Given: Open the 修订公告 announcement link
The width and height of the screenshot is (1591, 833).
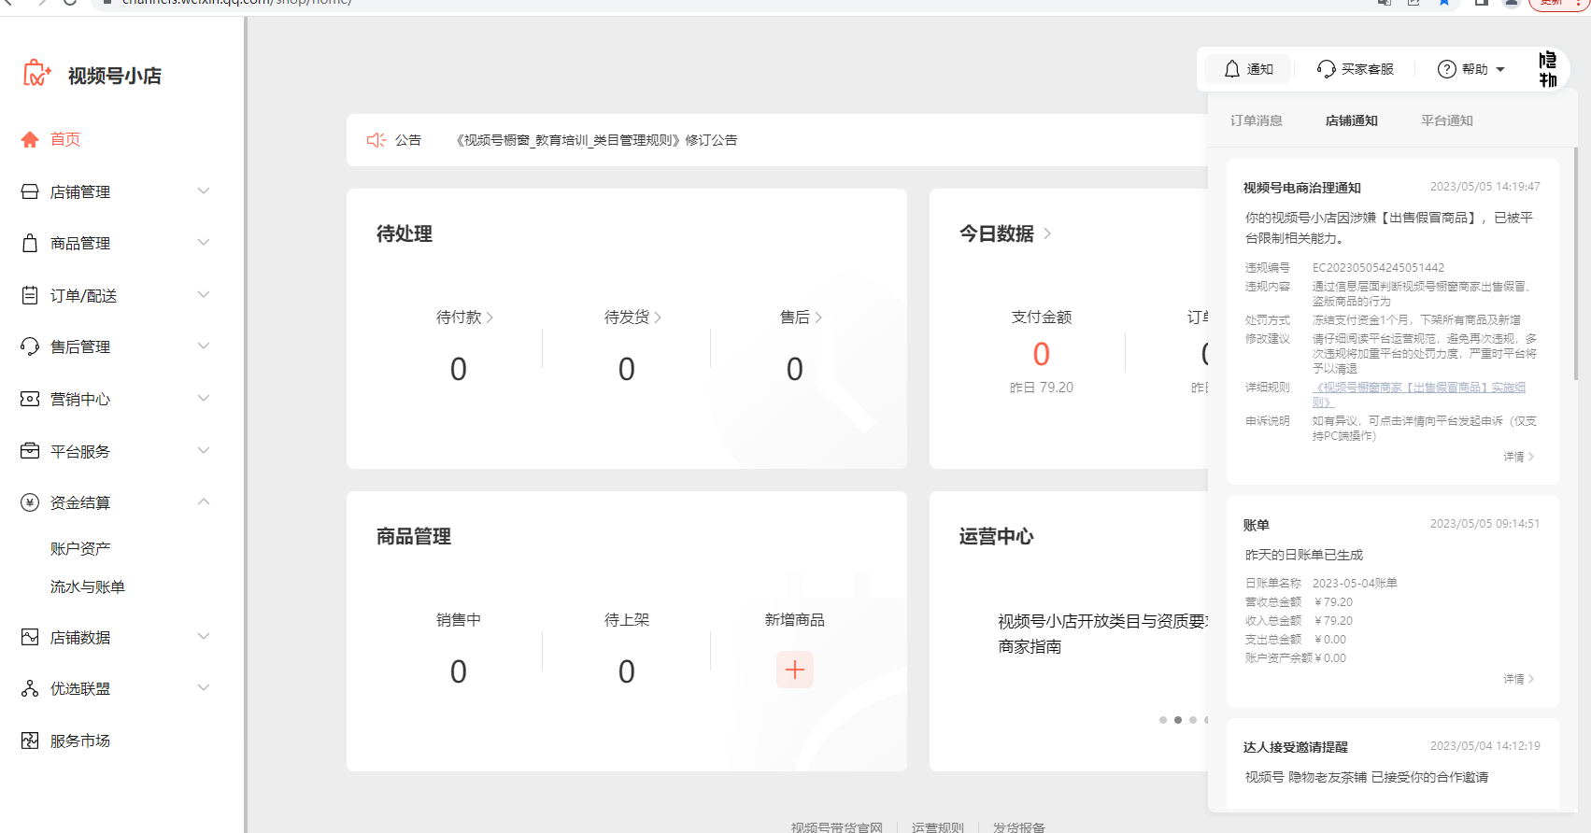Looking at the screenshot, I should [596, 140].
